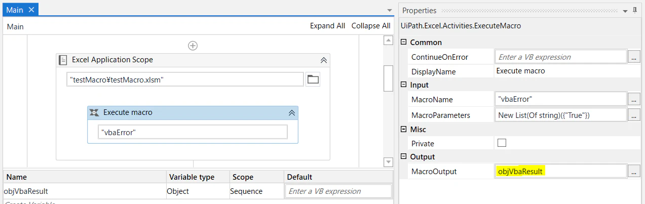The width and height of the screenshot is (645, 204).
Task: Collapse the Output properties section
Action: tap(404, 156)
